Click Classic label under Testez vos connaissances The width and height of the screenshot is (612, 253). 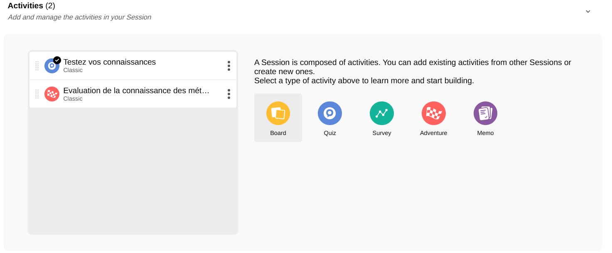pyautogui.click(x=73, y=70)
